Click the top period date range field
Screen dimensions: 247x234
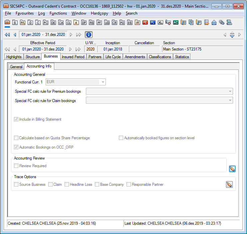click(x=43, y=35)
